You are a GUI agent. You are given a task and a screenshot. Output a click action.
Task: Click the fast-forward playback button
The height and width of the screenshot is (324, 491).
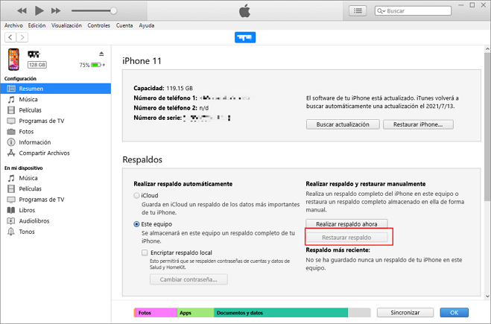[x=56, y=10]
